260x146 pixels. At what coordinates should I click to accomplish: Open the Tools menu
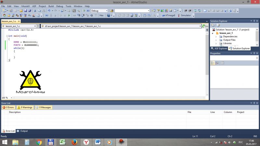68,6
